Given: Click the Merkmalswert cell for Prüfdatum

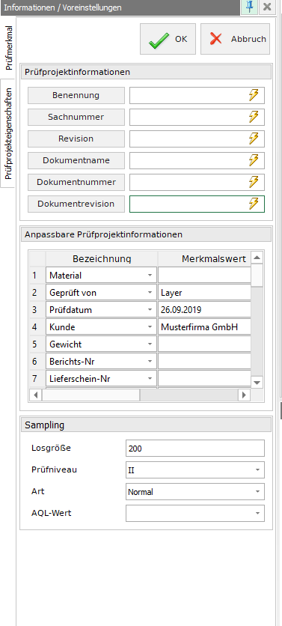Looking at the screenshot, I should tap(205, 310).
